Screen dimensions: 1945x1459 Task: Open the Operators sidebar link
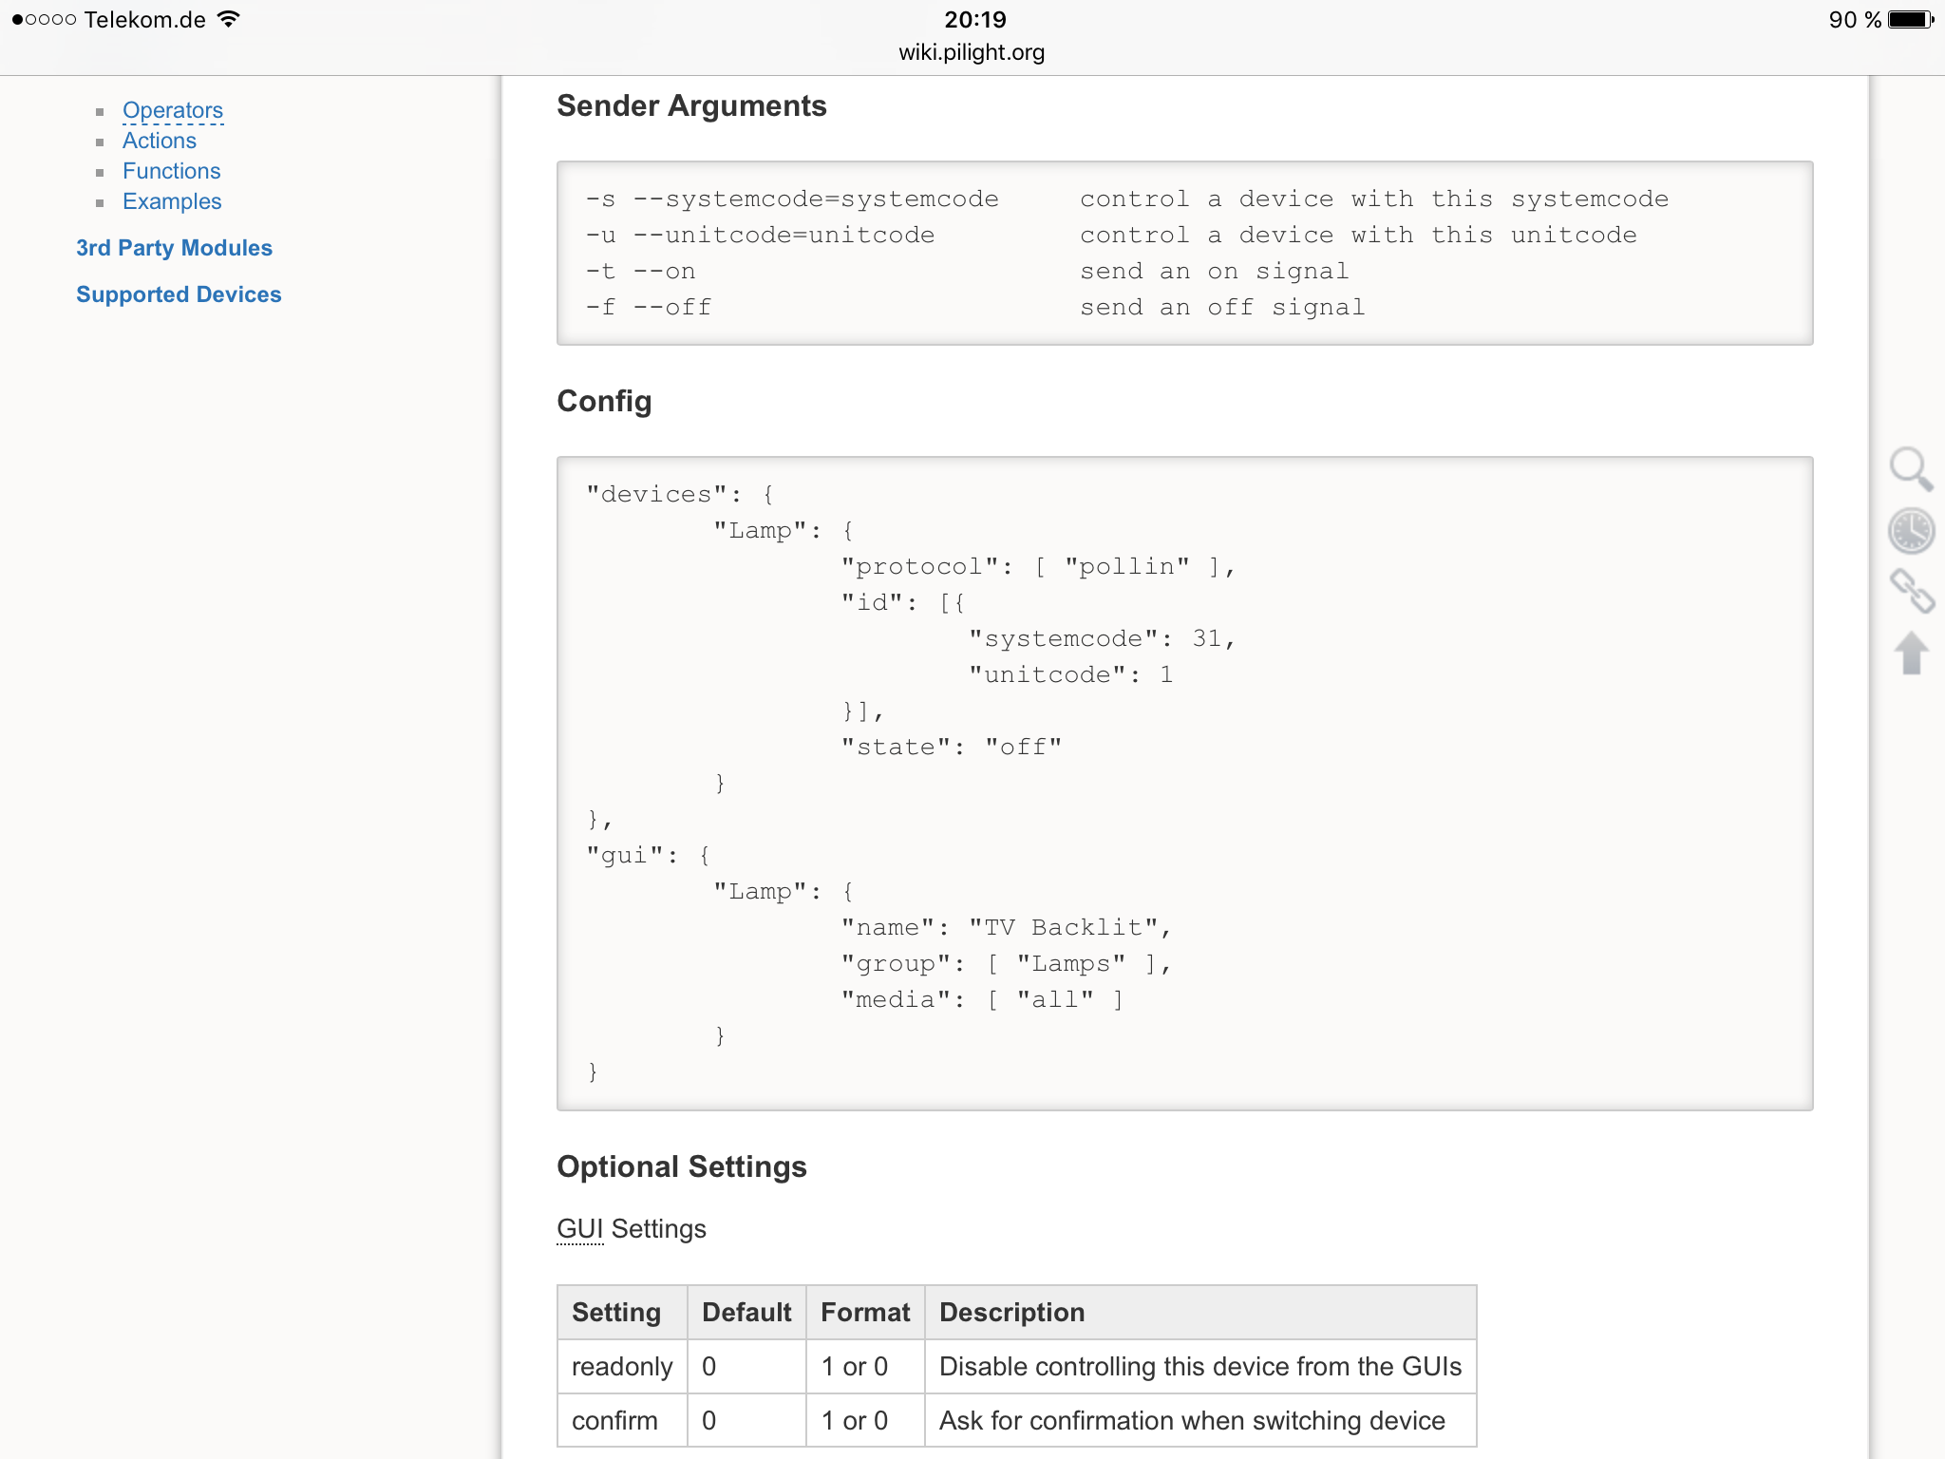172,110
